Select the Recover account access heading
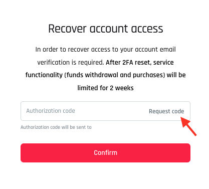This screenshot has height=189, width=209. pyautogui.click(x=106, y=29)
